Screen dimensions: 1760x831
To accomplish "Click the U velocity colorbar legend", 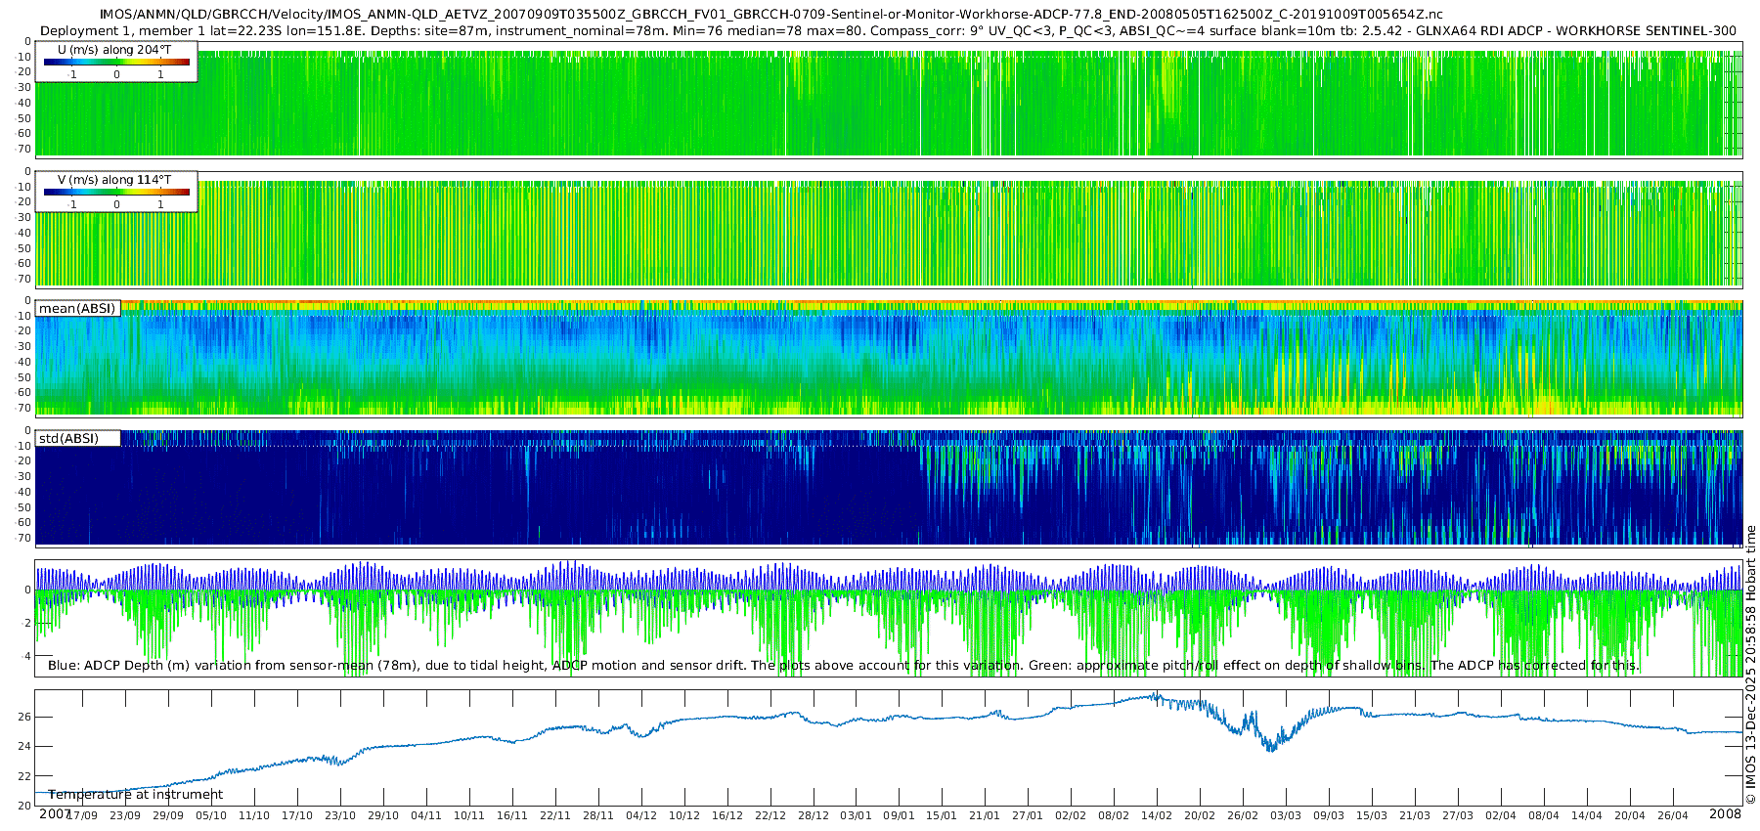I will [x=116, y=62].
